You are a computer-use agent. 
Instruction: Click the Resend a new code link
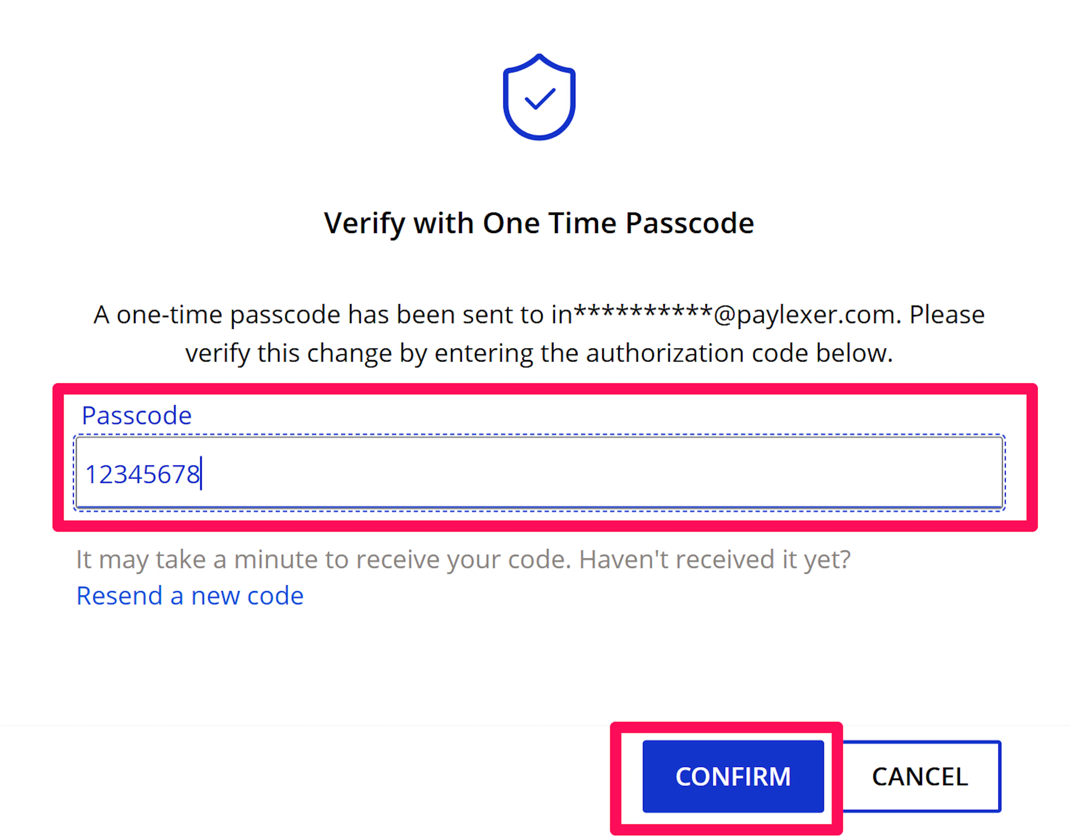point(190,596)
